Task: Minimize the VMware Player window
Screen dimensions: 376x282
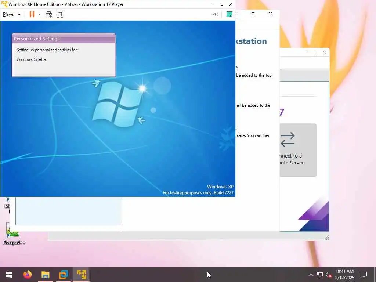Action: click(213, 4)
